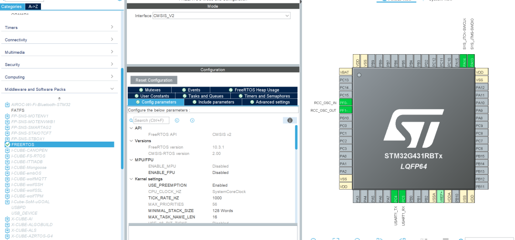
Task: Select pin PA0 on the chip
Action: point(346,156)
